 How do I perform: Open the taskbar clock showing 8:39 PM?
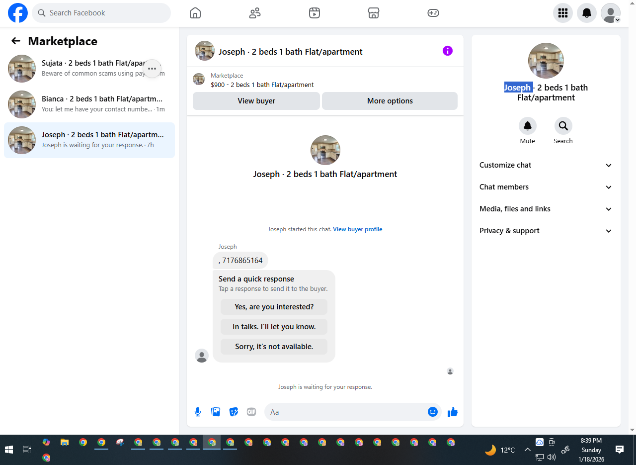coord(591,450)
